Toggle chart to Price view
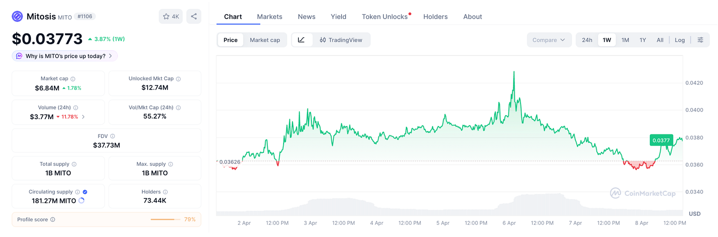 (x=231, y=40)
